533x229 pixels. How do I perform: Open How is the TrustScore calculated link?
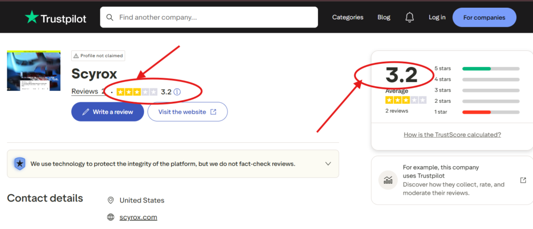452,134
